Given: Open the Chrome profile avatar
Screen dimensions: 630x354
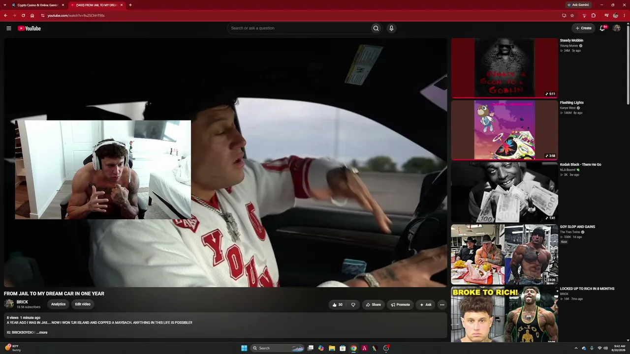Looking at the screenshot, I should coord(615,15).
